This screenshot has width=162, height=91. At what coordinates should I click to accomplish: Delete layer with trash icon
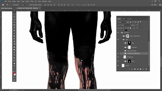146,69
